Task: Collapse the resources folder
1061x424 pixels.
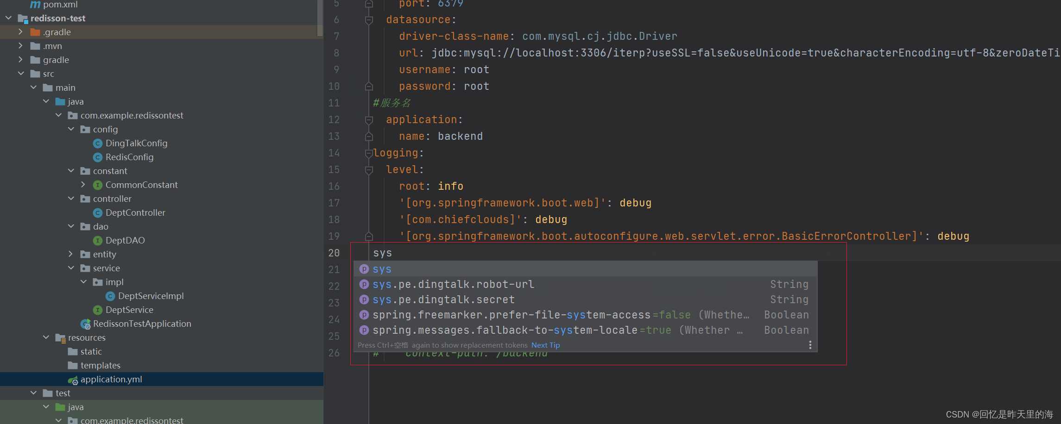Action: (46, 337)
